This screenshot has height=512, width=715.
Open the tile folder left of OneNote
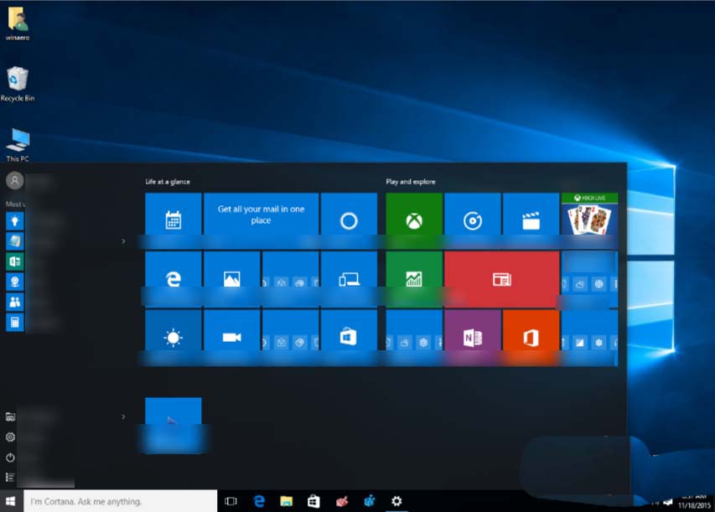pos(414,338)
